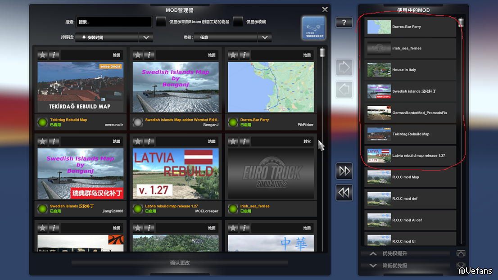Show info on Swedish Islands 汉化补丁 card
498x280 pixels.
(x=54, y=141)
